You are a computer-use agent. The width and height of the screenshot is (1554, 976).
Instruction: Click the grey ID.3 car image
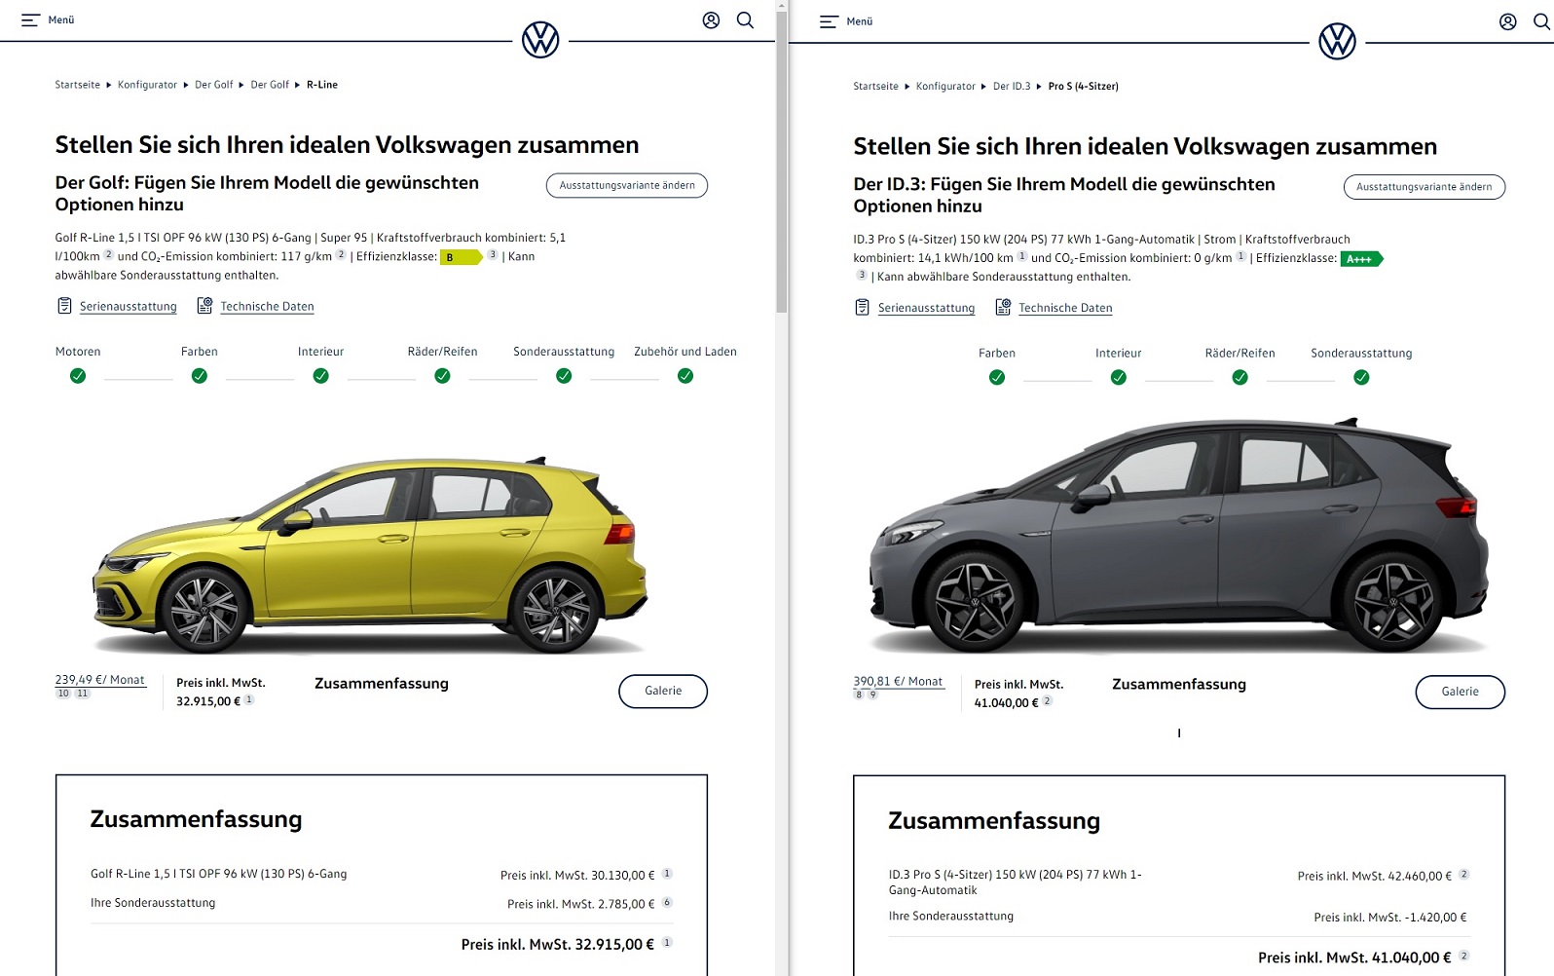[x=1179, y=535]
